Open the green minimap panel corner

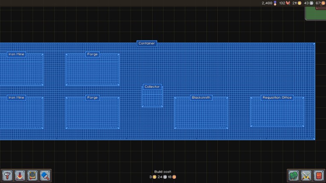316,13
